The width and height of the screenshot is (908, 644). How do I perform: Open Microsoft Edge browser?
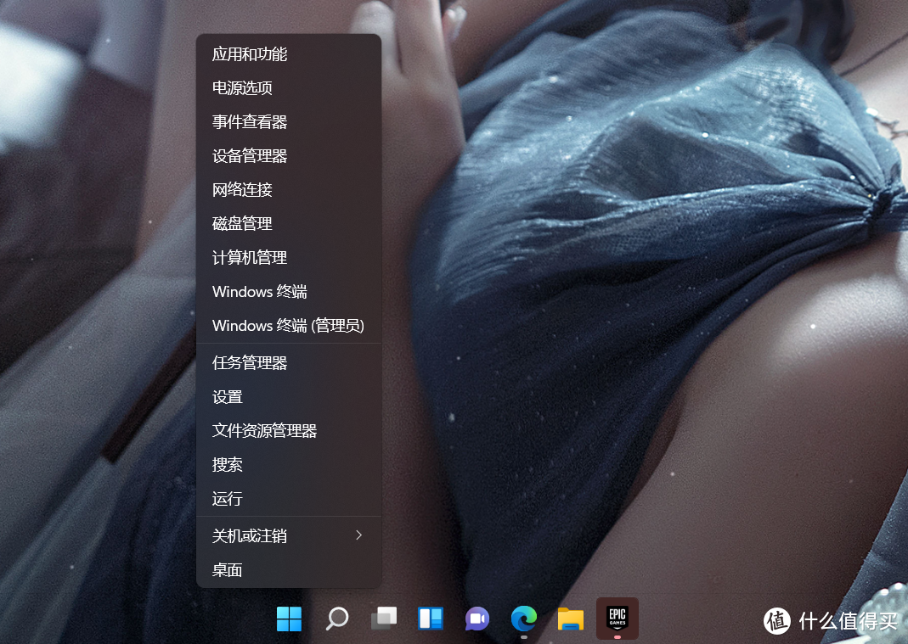(523, 619)
